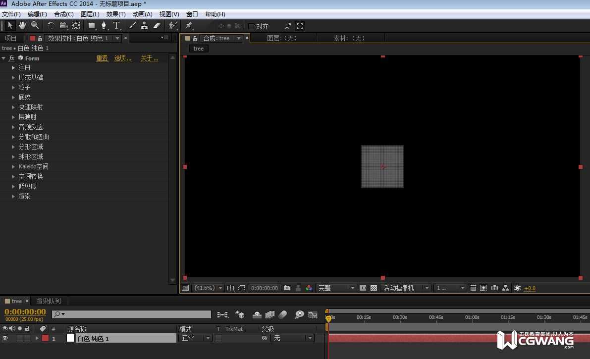
Task: Toggle visibility eye of 白色 纯色 1 layer
Action: (x=5, y=338)
